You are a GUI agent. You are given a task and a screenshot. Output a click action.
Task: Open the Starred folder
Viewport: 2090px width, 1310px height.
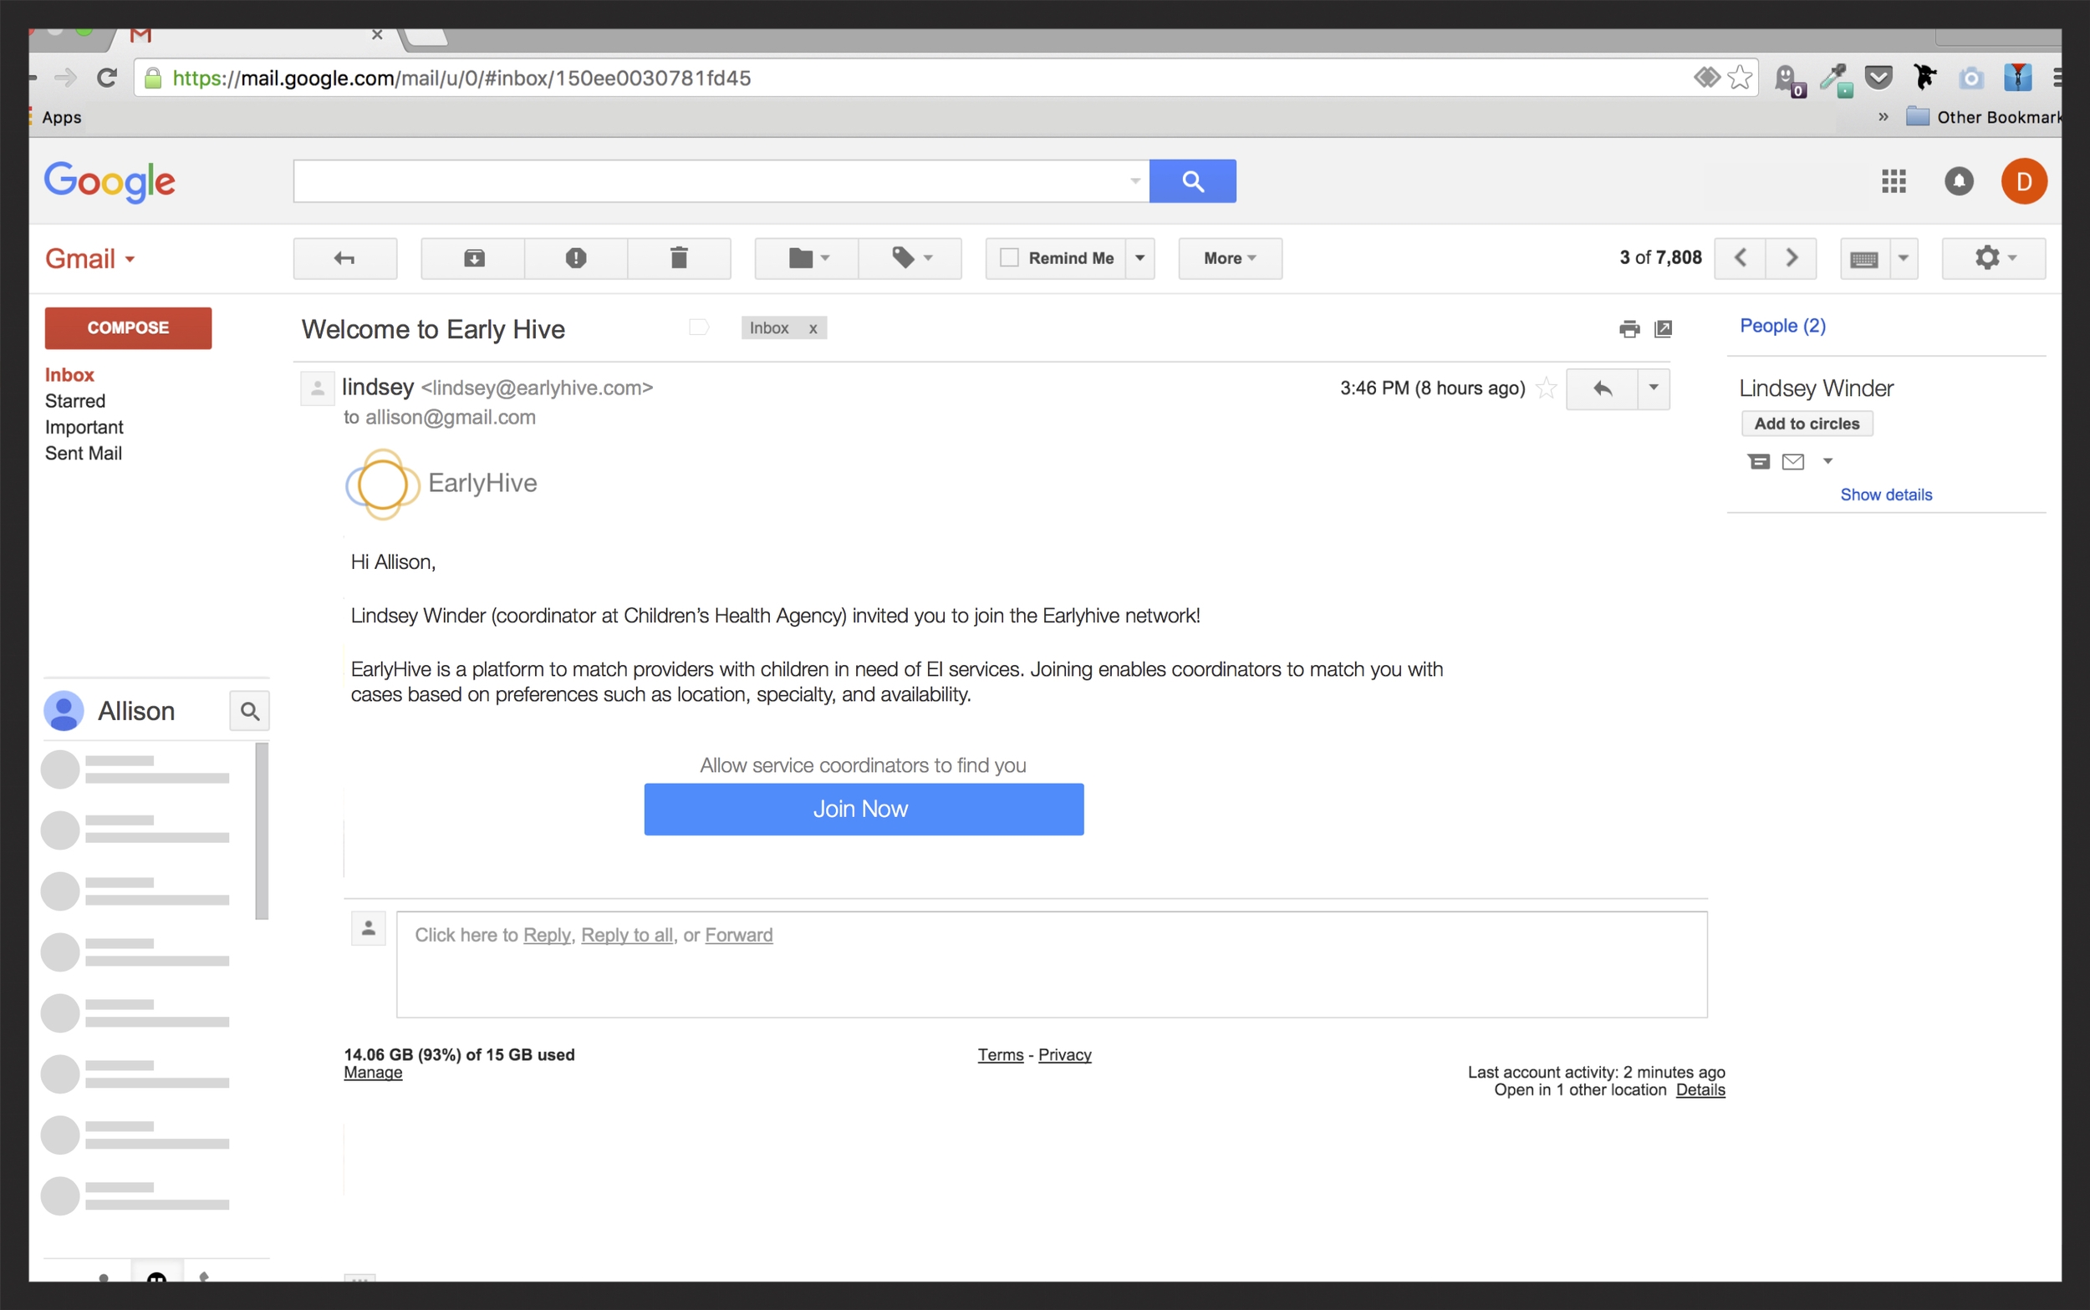point(75,401)
